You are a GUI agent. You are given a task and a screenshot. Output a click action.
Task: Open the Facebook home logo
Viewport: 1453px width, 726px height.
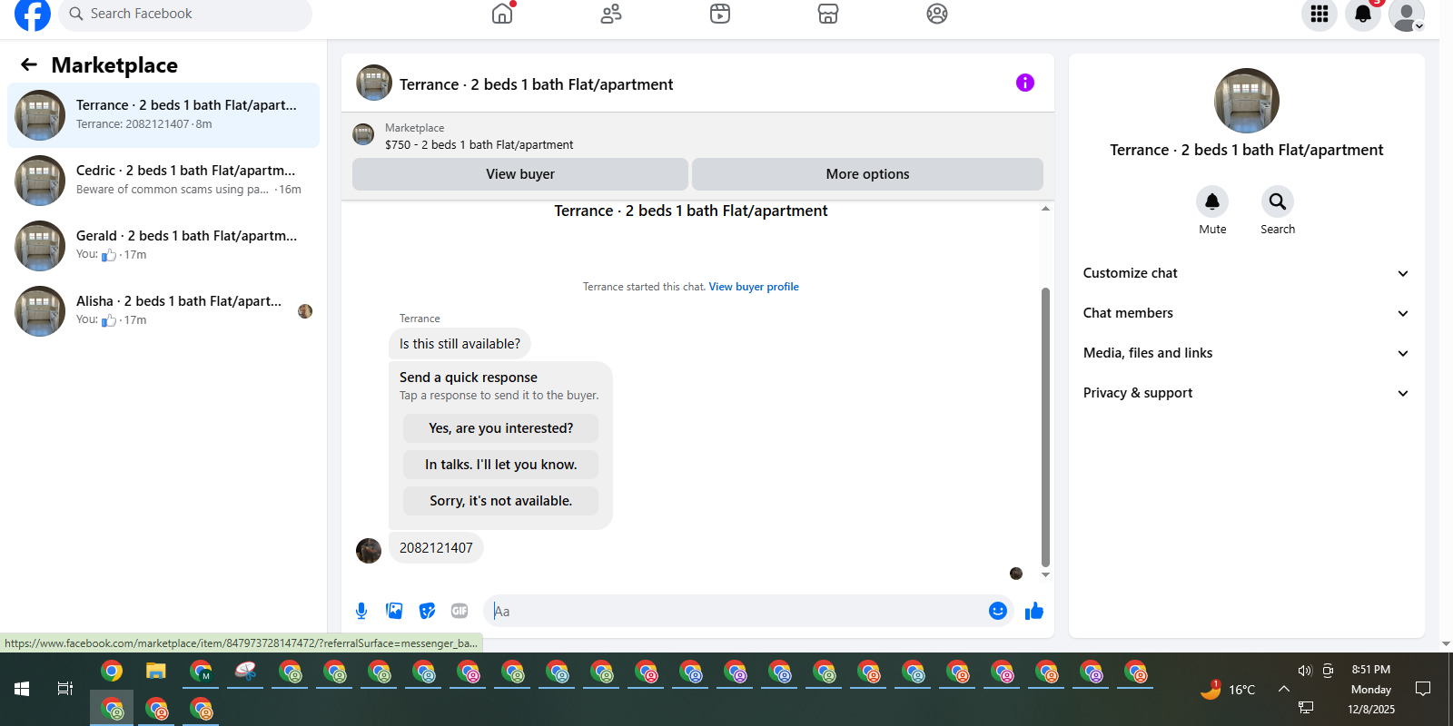click(33, 15)
